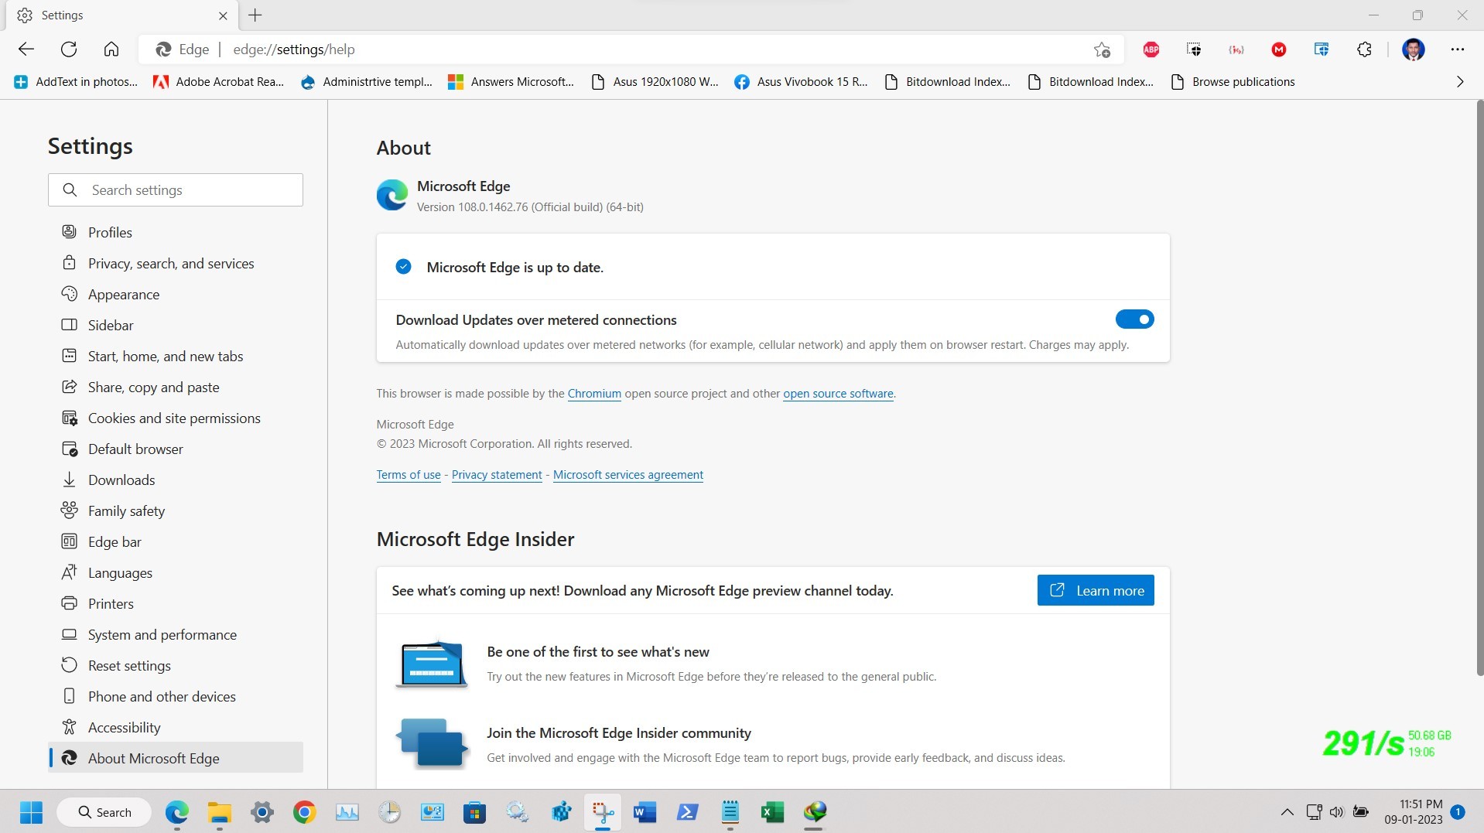Open the taskbar clock and date
This screenshot has height=833, width=1484.
coord(1414,812)
